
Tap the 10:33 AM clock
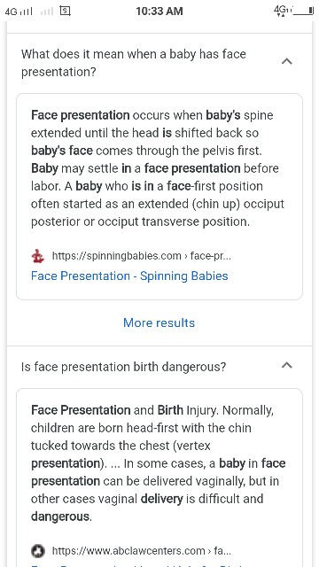coord(159,12)
